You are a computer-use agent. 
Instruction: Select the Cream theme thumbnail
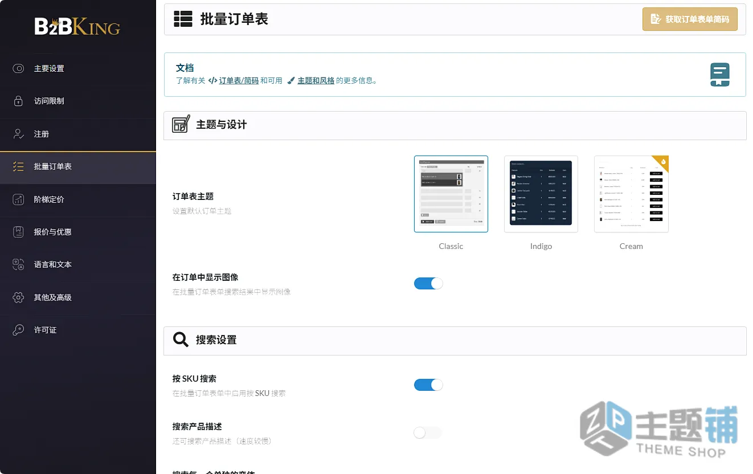631,194
